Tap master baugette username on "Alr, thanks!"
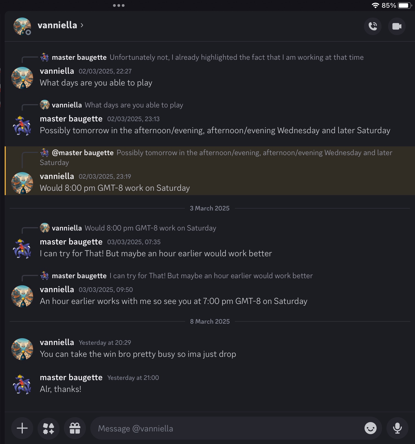The height and width of the screenshot is (444, 415). tap(71, 377)
